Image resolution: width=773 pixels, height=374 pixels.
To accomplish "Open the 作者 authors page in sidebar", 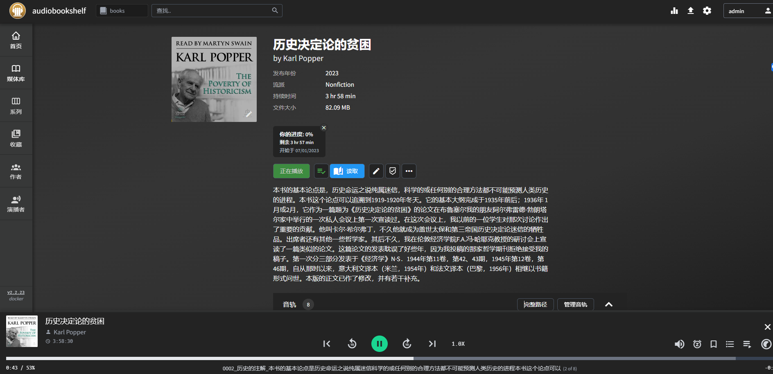I will 16,171.
